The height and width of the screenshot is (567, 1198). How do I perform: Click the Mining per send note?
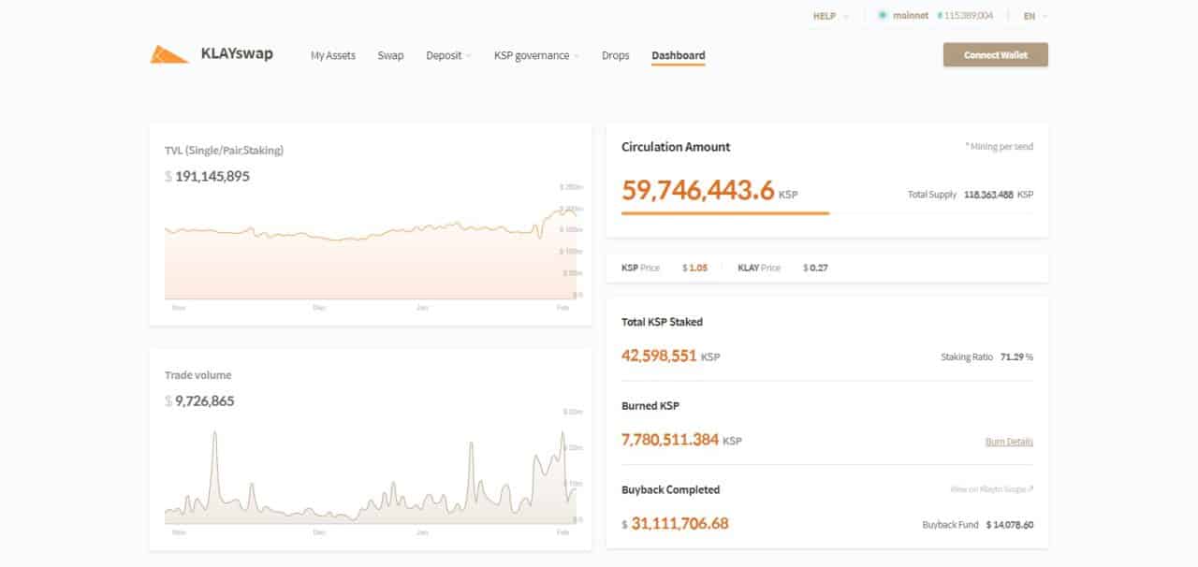[999, 147]
